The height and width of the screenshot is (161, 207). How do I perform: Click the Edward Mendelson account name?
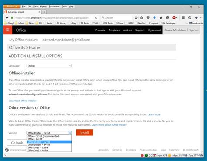coord(175,30)
